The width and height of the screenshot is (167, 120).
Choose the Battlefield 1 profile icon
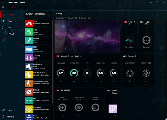click(29, 66)
